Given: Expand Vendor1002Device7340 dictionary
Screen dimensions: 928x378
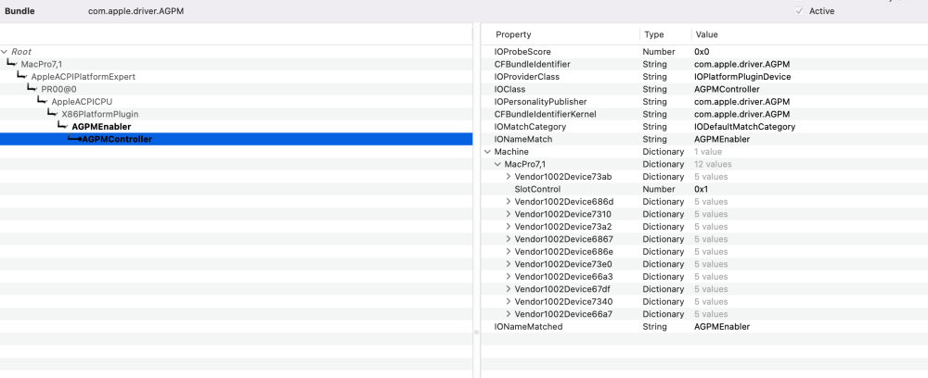Looking at the screenshot, I should [x=508, y=302].
